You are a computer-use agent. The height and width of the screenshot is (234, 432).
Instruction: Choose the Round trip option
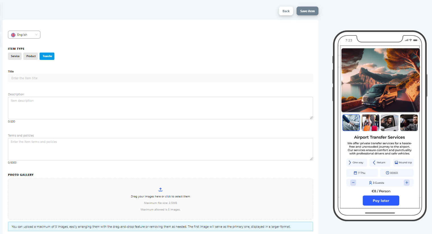pos(403,162)
